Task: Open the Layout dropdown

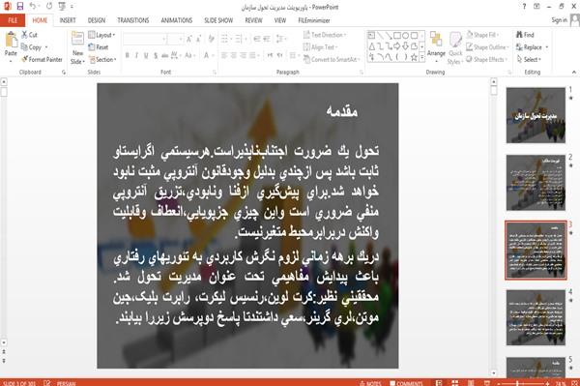Action: [101, 35]
